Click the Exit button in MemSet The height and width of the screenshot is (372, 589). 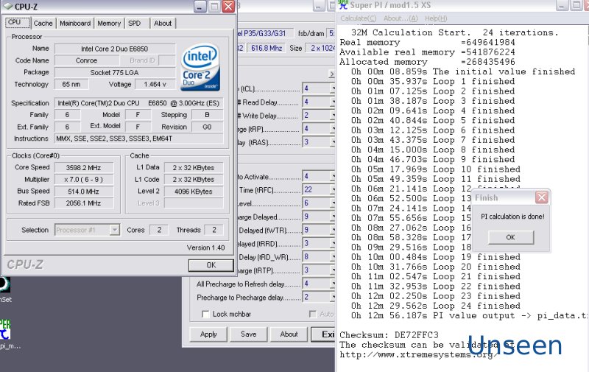[x=324, y=334]
